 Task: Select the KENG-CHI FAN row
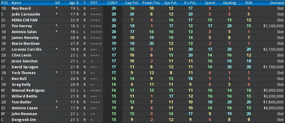(x=142, y=20)
